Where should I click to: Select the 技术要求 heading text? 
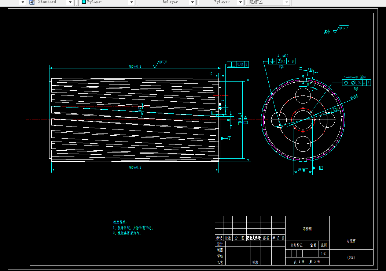(x=120, y=222)
